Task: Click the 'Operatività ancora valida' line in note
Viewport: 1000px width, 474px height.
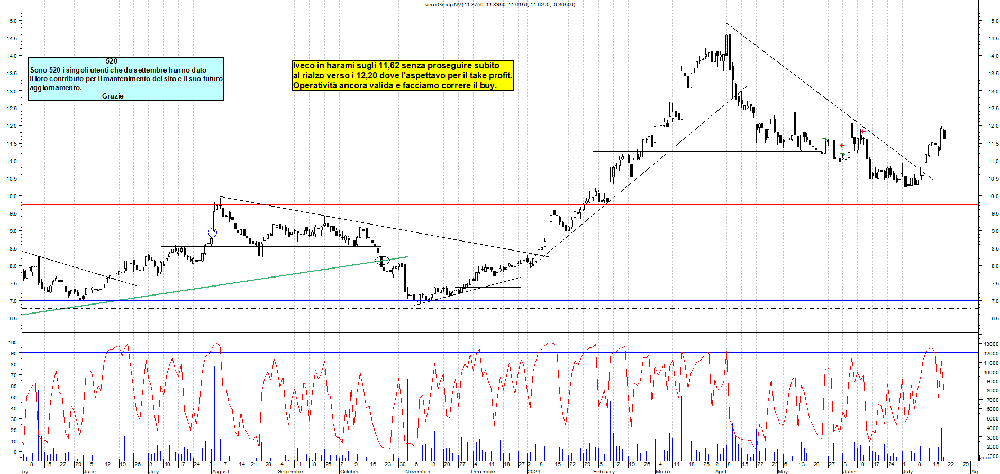Action: pos(395,85)
